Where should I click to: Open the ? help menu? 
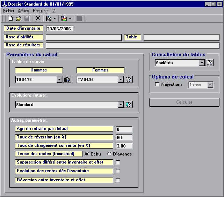(x=53, y=11)
